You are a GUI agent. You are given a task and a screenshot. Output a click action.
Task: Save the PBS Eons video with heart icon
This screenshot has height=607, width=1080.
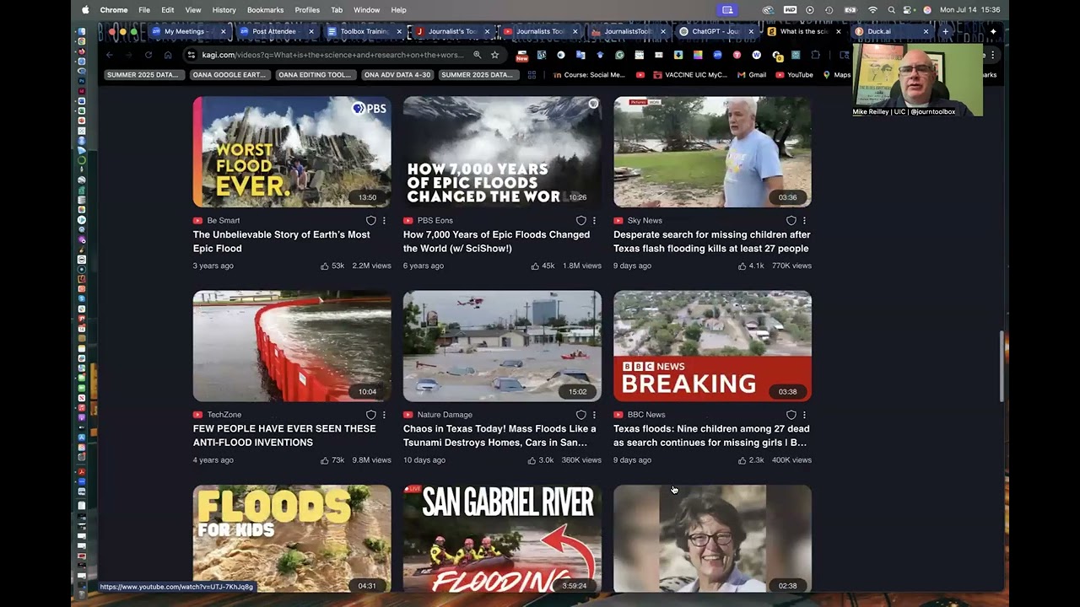[x=580, y=221]
